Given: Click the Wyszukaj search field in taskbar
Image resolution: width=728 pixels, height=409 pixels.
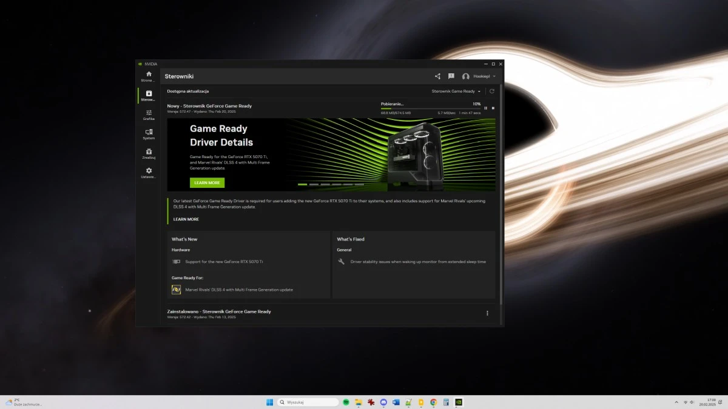Looking at the screenshot, I should (x=308, y=402).
